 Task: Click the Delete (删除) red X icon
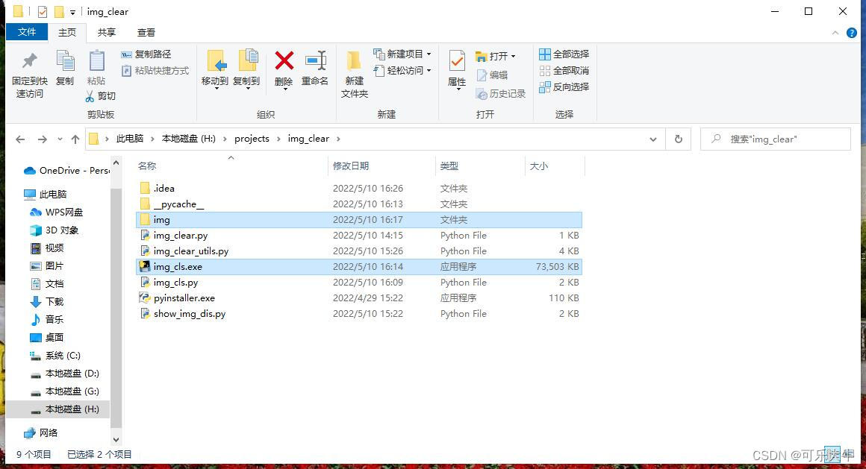[x=284, y=63]
